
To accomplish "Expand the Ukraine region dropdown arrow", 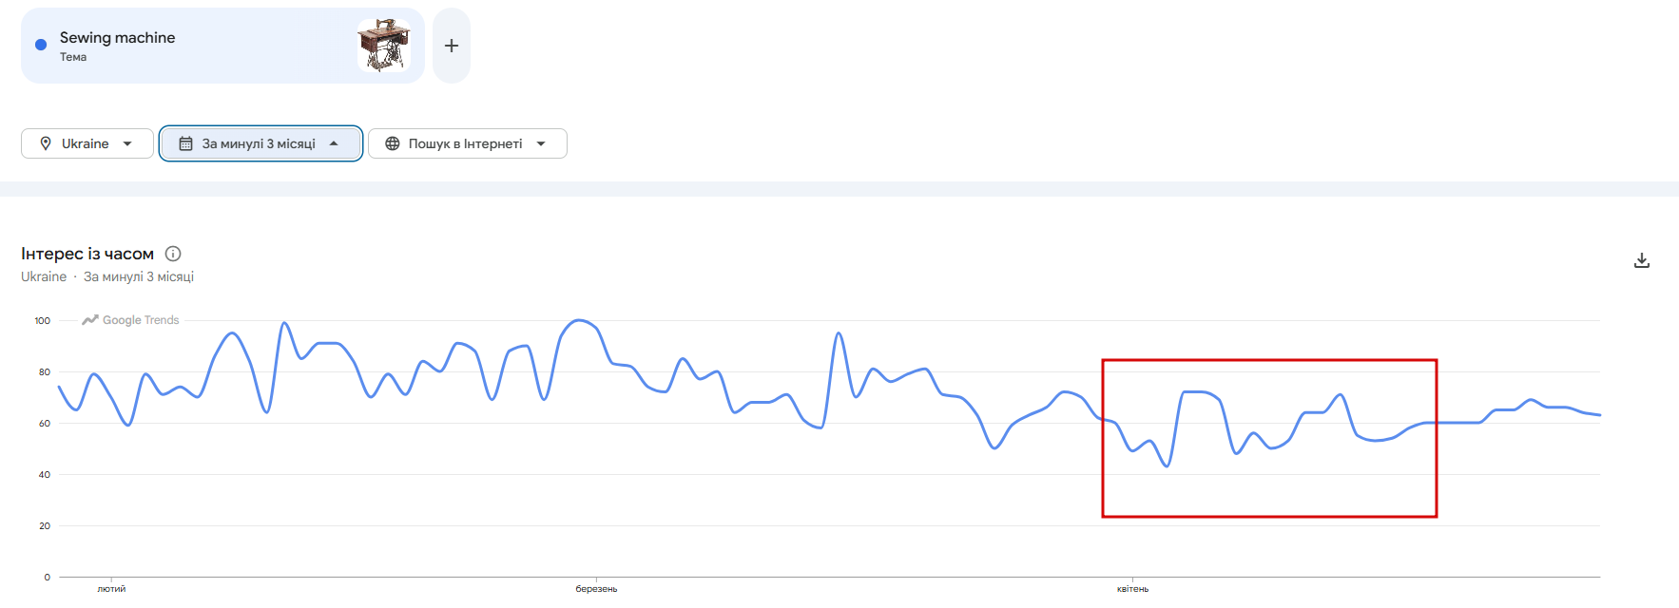I will [127, 143].
